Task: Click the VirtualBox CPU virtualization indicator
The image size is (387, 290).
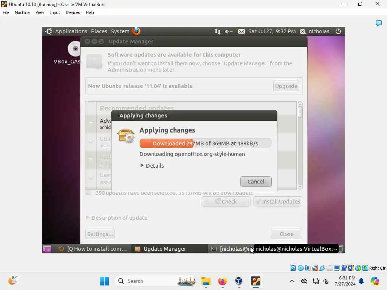Action: point(351,268)
